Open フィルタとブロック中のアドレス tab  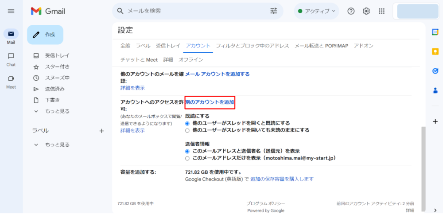(x=253, y=46)
